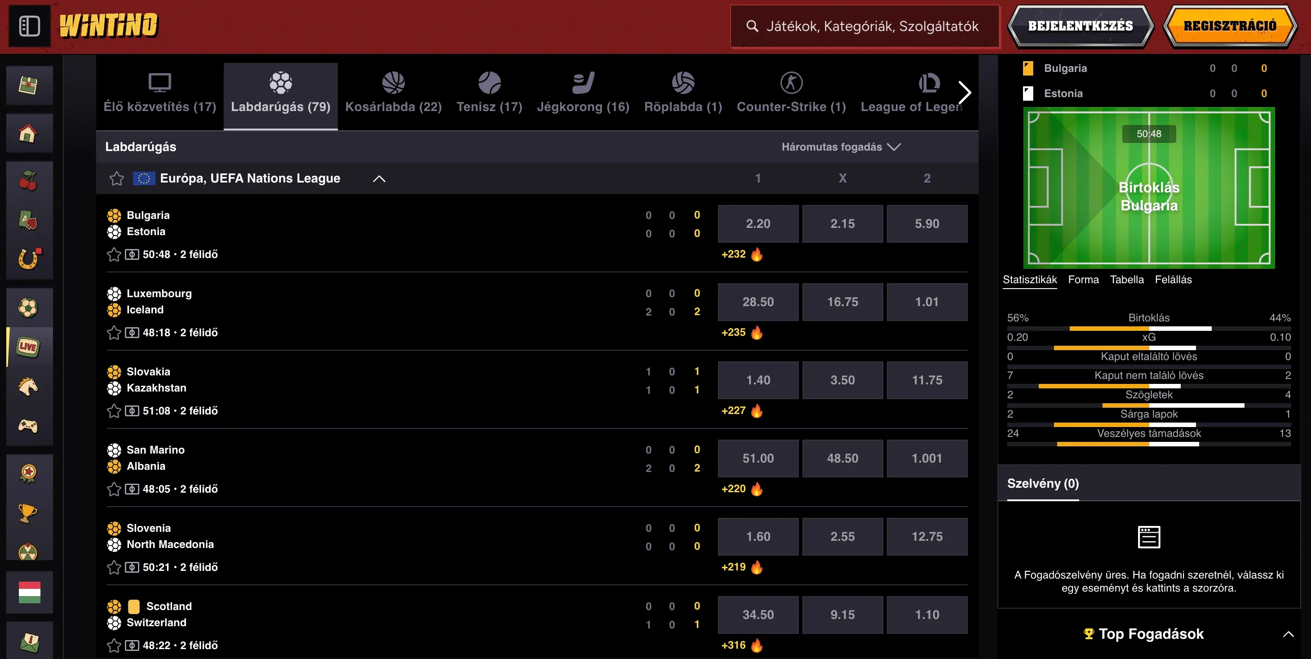
Task: Click the Regisztráció button
Action: coord(1230,26)
